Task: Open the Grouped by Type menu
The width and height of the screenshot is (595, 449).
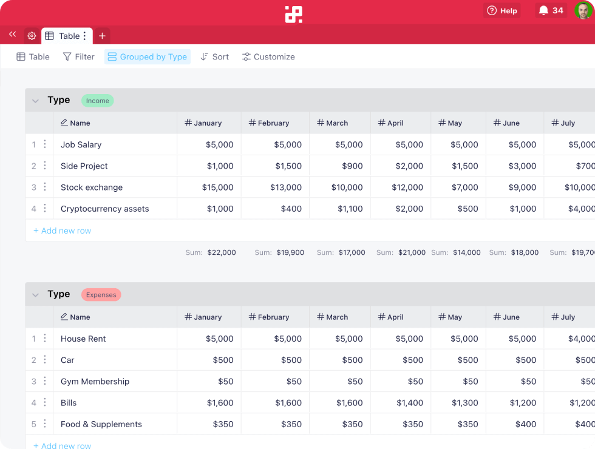Action: pos(147,57)
